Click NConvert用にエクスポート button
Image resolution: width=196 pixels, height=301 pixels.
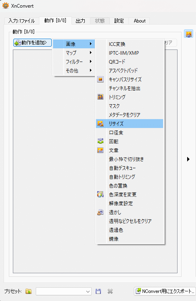165,291
